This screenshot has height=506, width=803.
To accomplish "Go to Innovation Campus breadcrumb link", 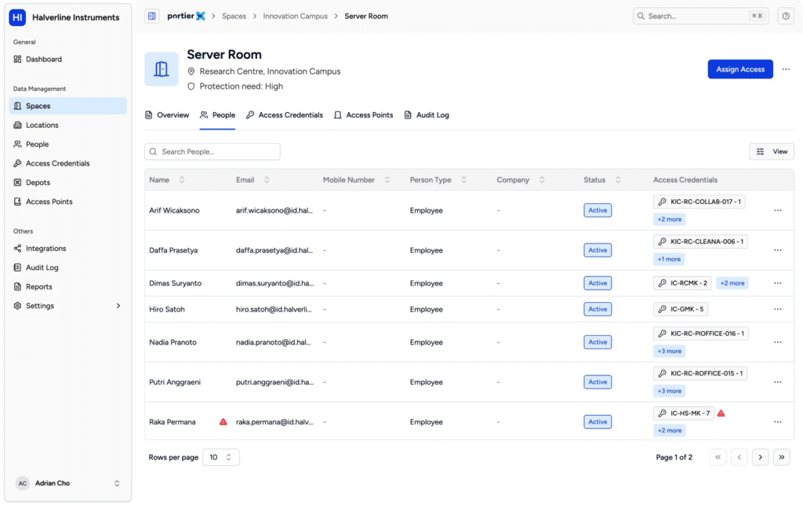I will point(295,16).
